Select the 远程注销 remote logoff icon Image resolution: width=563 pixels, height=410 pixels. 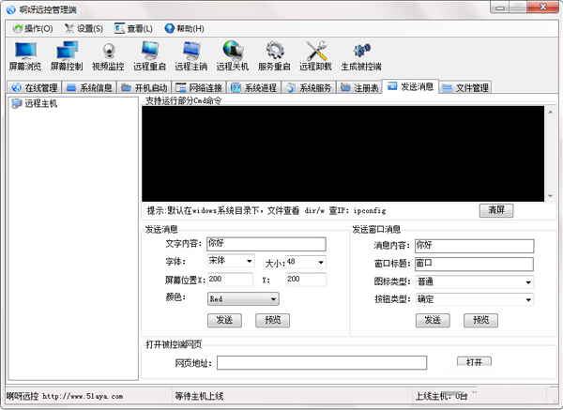[x=191, y=55]
